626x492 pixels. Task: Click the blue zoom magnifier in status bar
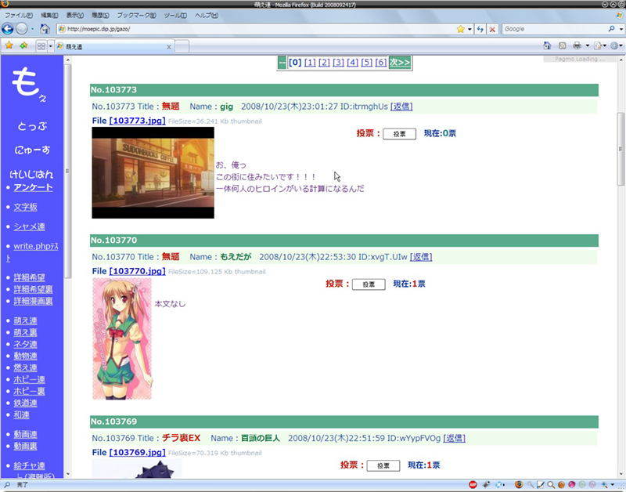tap(605, 485)
